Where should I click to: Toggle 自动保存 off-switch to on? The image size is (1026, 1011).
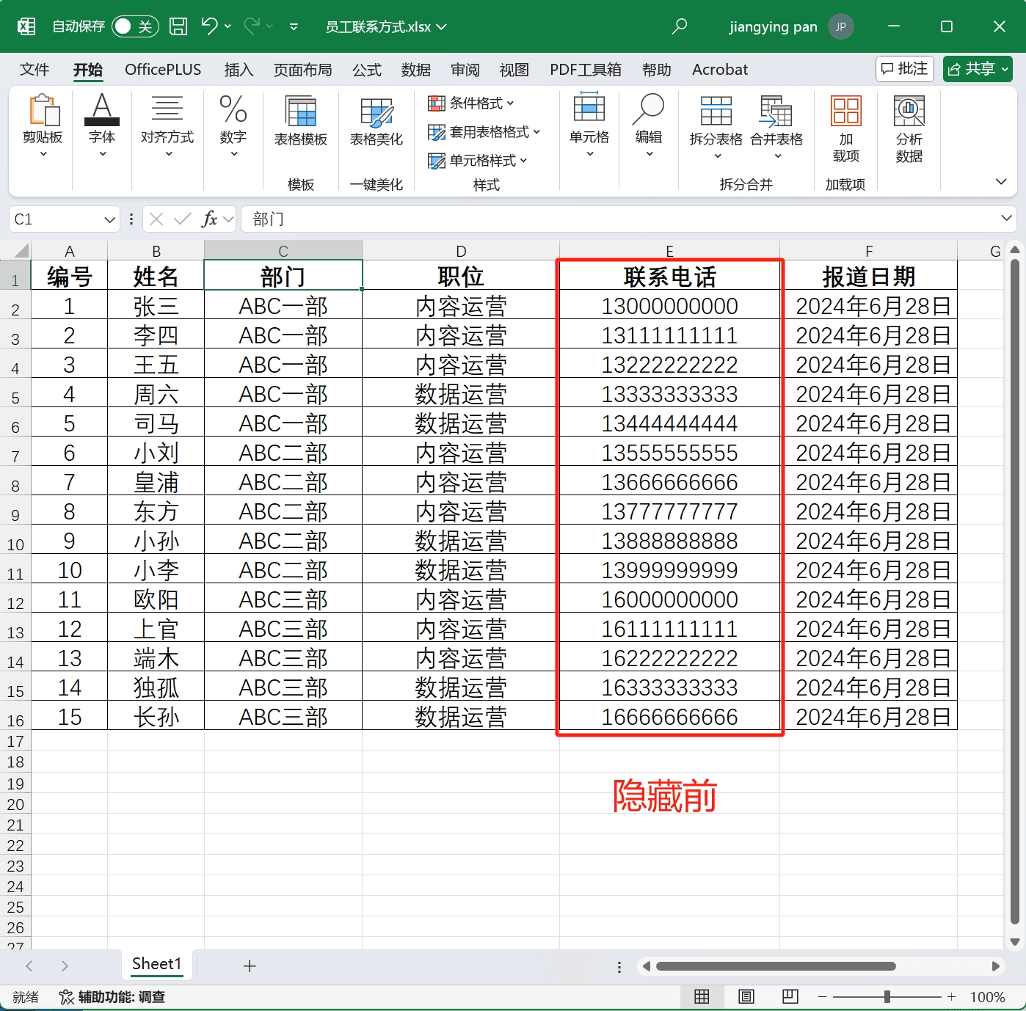click(134, 26)
